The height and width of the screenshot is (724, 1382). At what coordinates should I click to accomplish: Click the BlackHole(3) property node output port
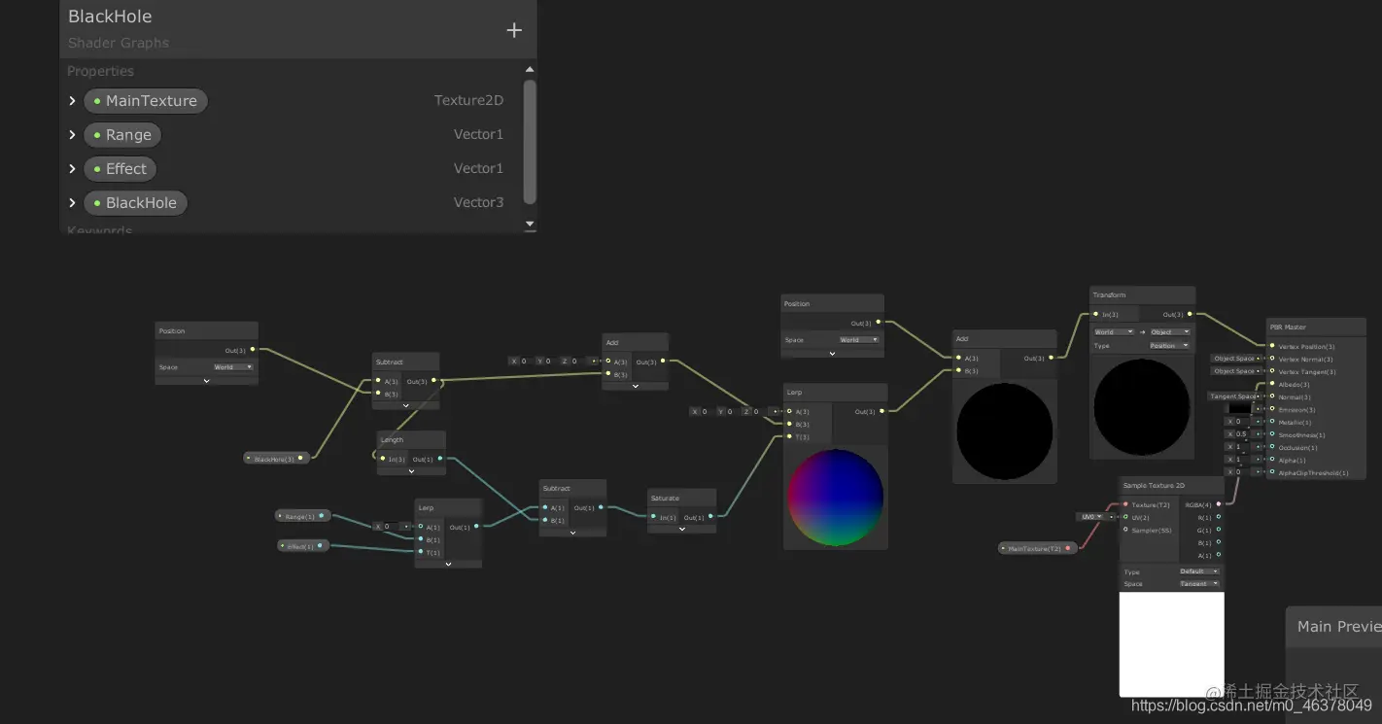pos(300,457)
